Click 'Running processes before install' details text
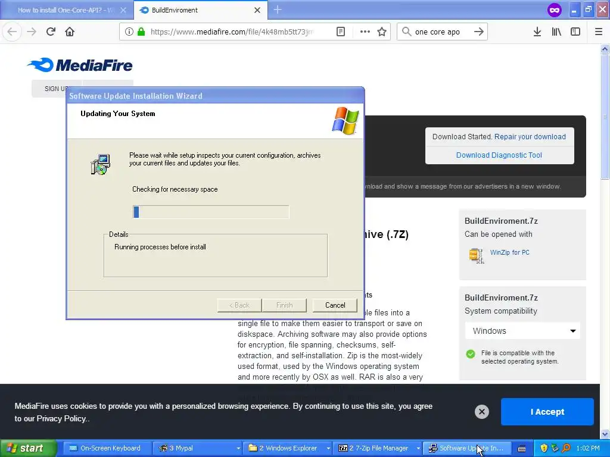 pyautogui.click(x=160, y=247)
